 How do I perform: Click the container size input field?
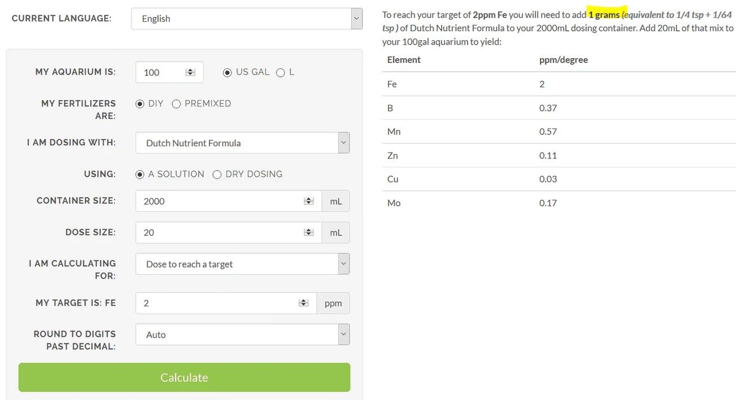pos(229,201)
